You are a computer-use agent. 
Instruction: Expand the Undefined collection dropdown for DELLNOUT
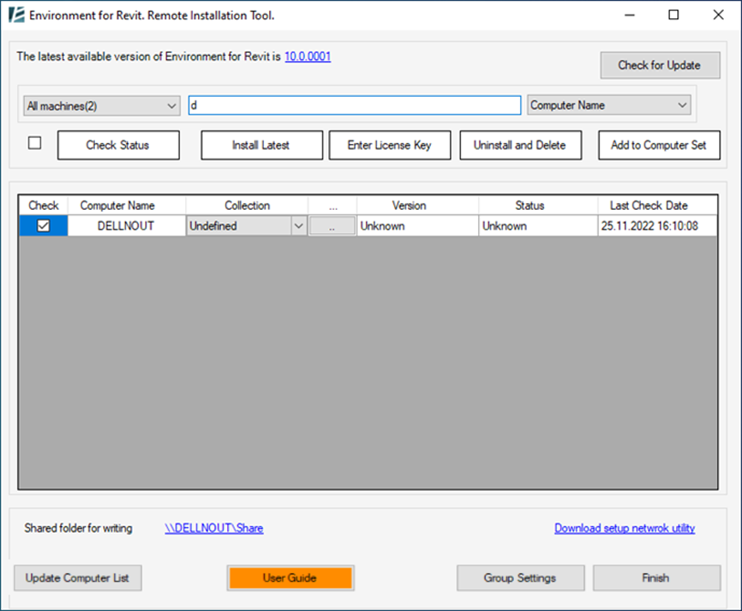tap(298, 226)
